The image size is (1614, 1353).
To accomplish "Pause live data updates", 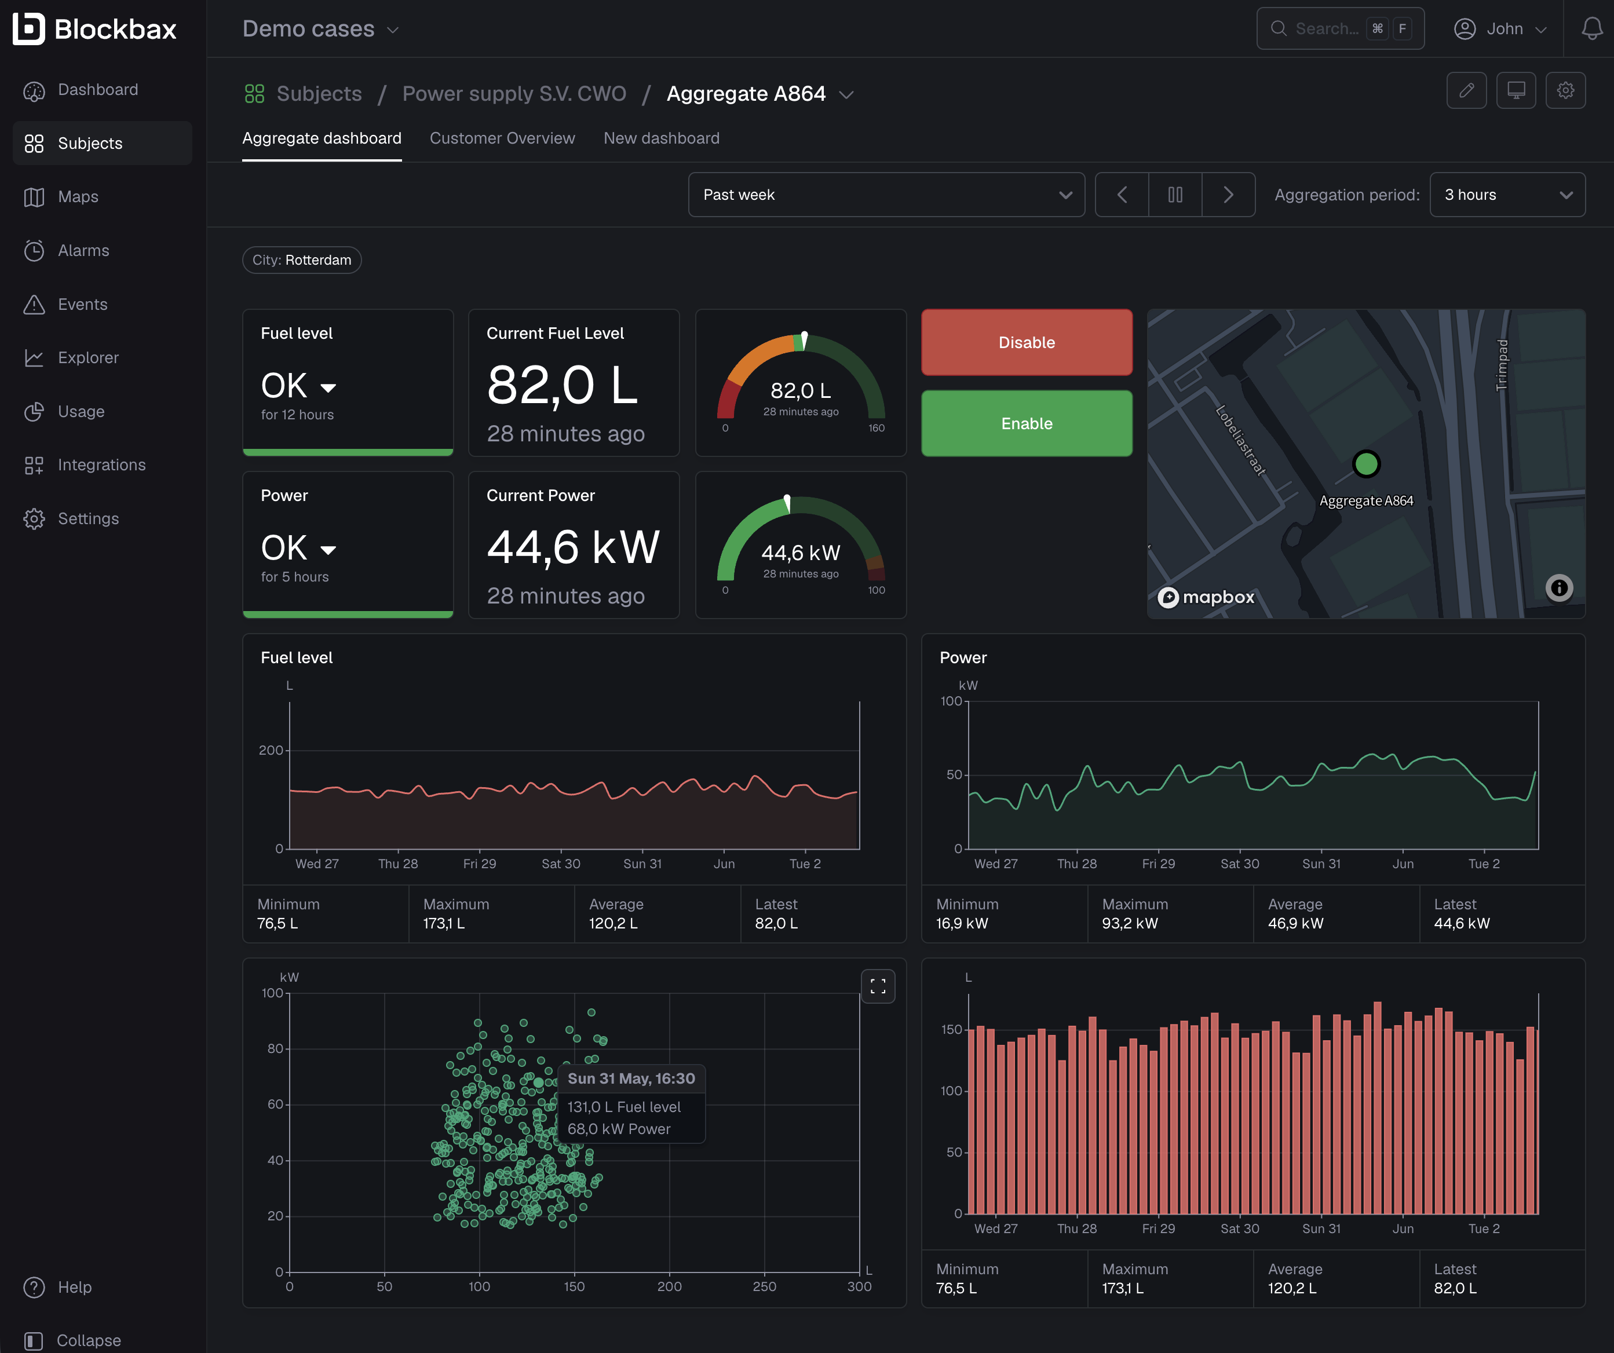I will click(x=1175, y=195).
